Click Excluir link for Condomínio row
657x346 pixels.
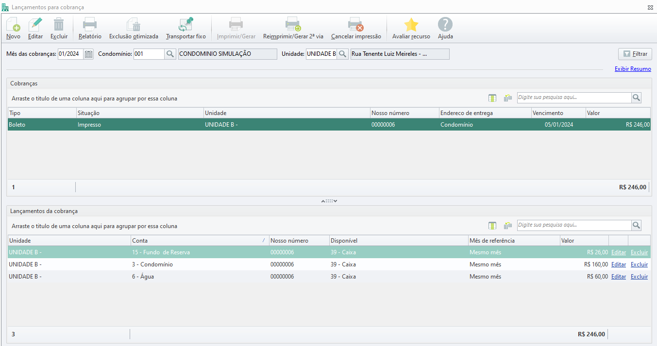coord(639,264)
